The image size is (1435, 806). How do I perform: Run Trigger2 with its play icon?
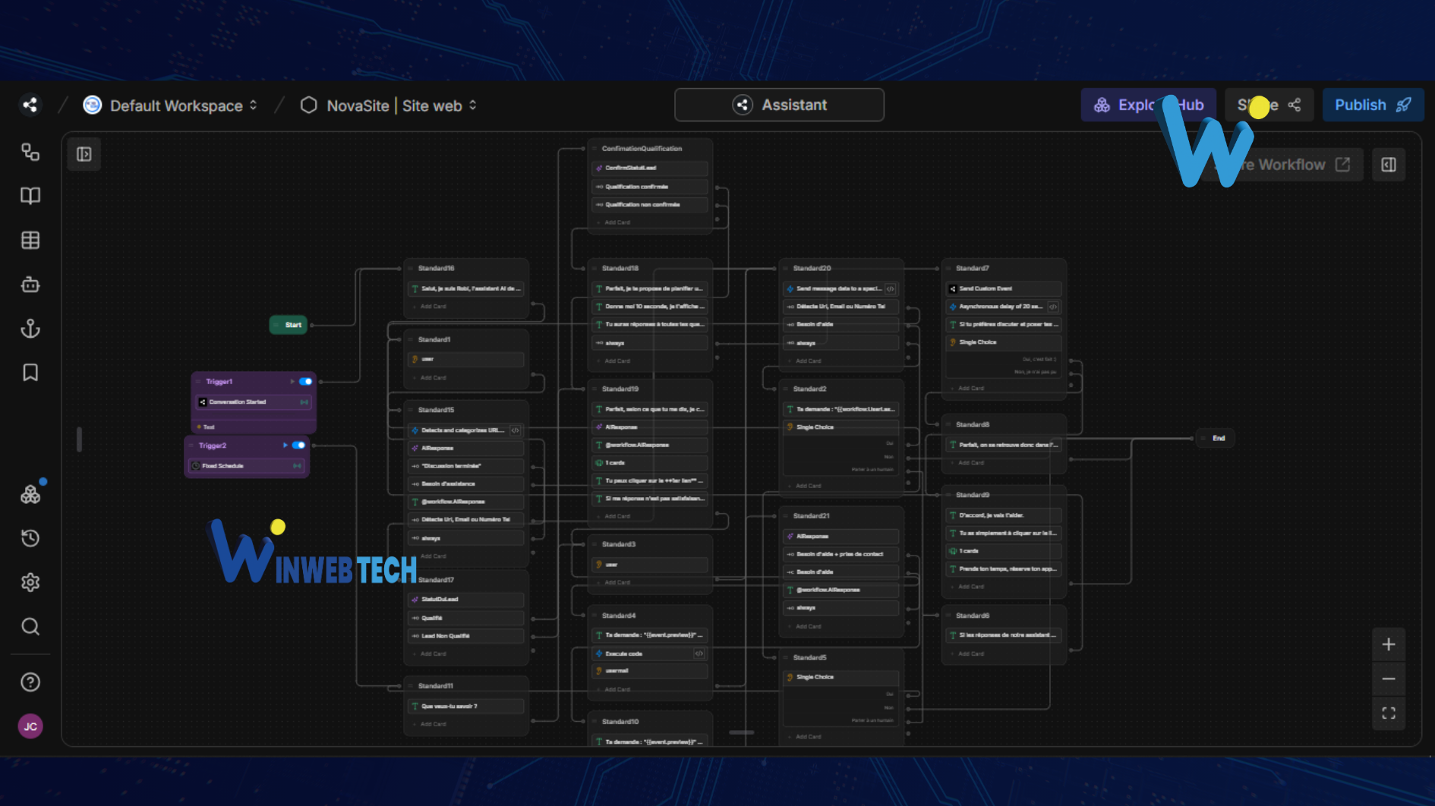coord(285,446)
